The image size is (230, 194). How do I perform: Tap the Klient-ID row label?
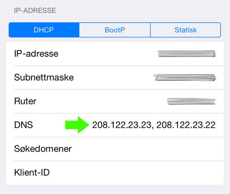click(32, 172)
